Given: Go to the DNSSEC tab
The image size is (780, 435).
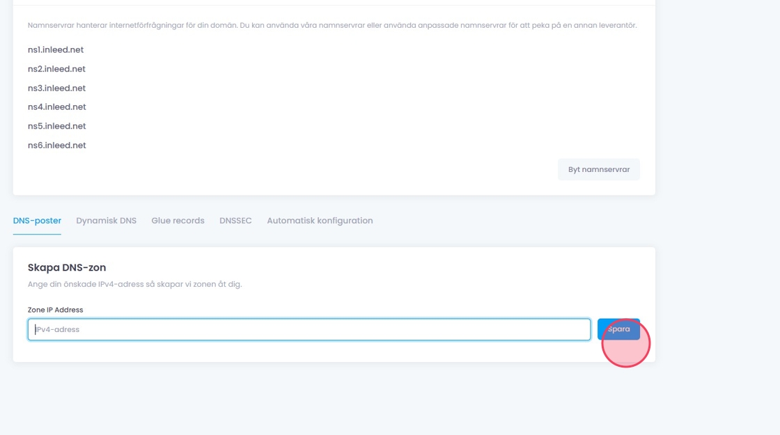Looking at the screenshot, I should (235, 221).
